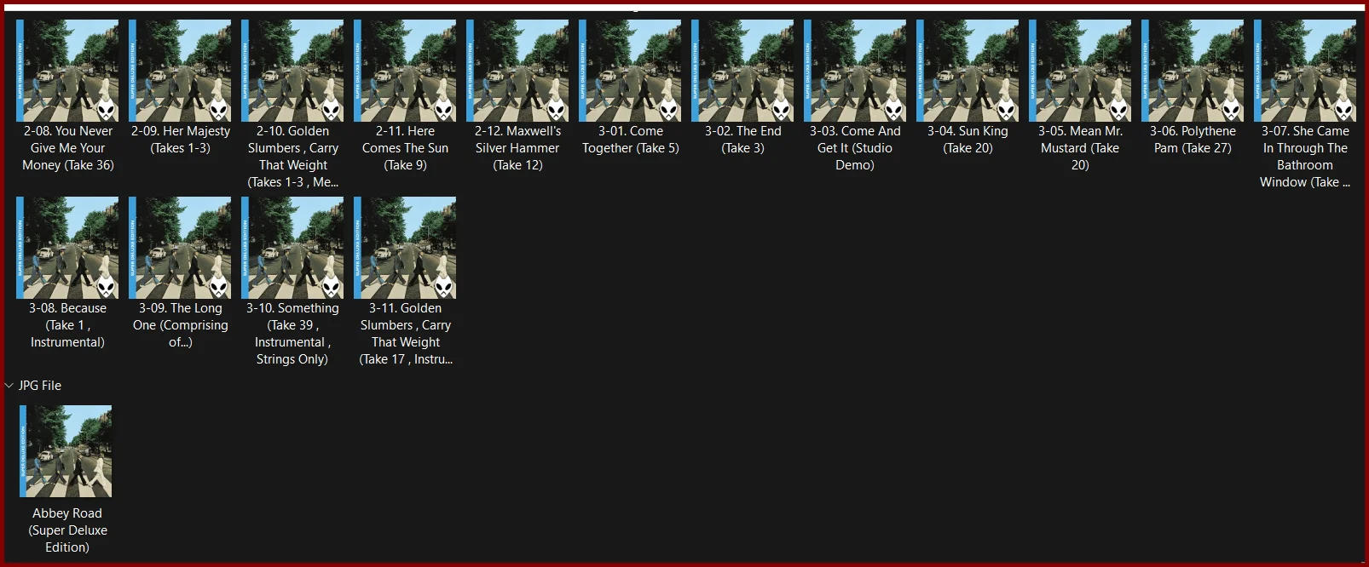1369x567 pixels.
Task: Select the 3-08 Because file icon
Action: pyautogui.click(x=67, y=248)
